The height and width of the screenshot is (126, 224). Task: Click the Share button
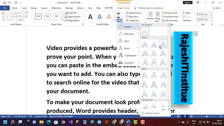click(x=216, y=8)
